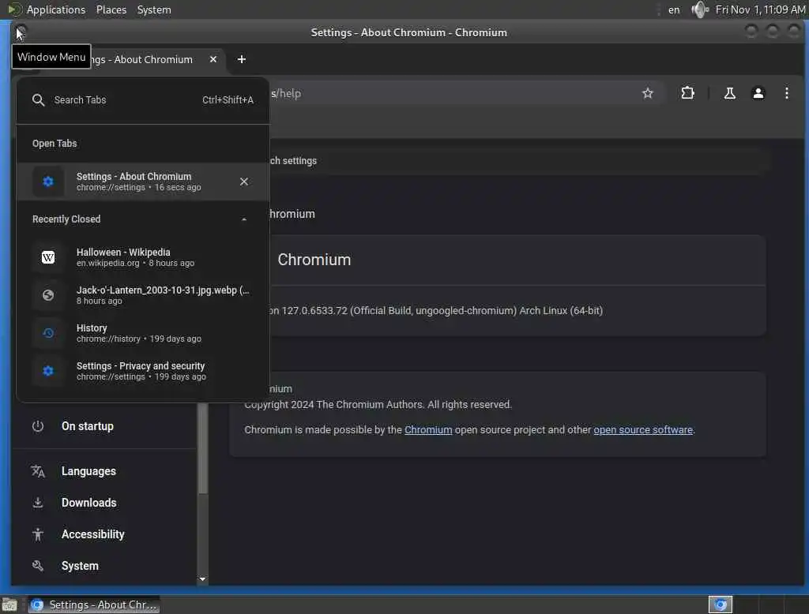Click the Languages translate icon
Screen dimensions: 809x614
38,471
